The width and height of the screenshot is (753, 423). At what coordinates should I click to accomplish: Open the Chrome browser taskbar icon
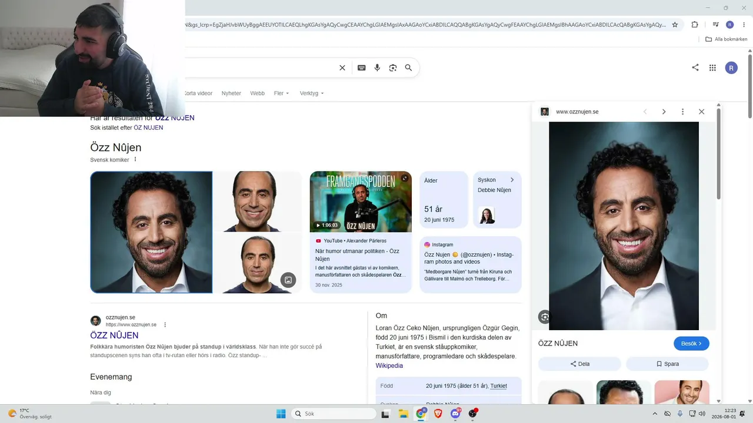coord(421,414)
